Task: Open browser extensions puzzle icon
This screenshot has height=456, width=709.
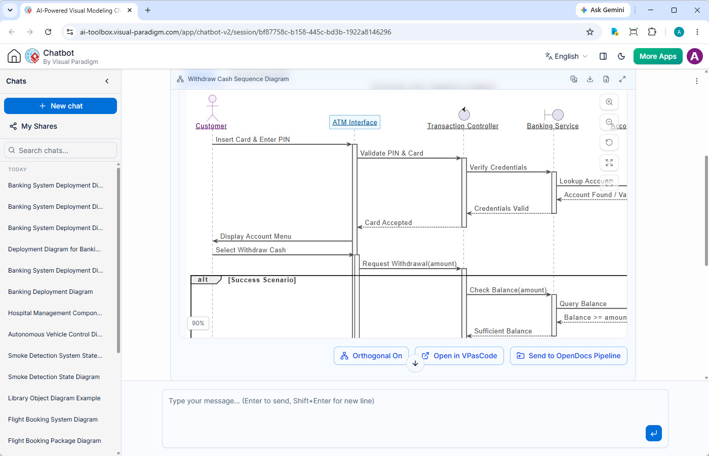Action: [652, 32]
